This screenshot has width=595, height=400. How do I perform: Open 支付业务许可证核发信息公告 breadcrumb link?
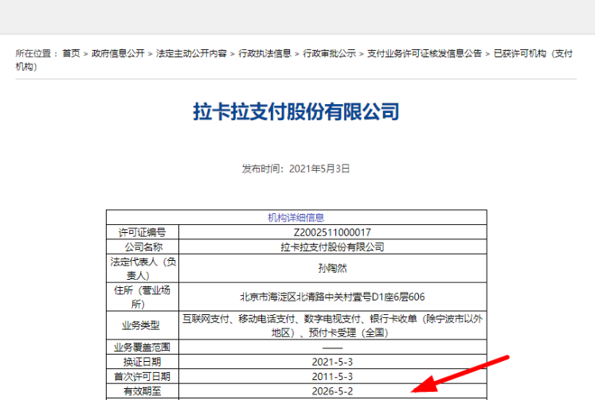coord(424,53)
